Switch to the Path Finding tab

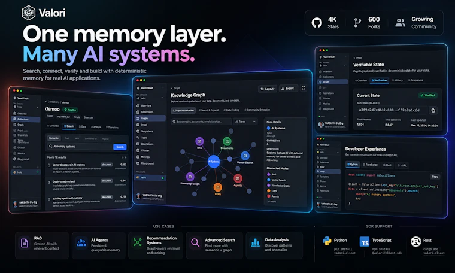point(231,110)
